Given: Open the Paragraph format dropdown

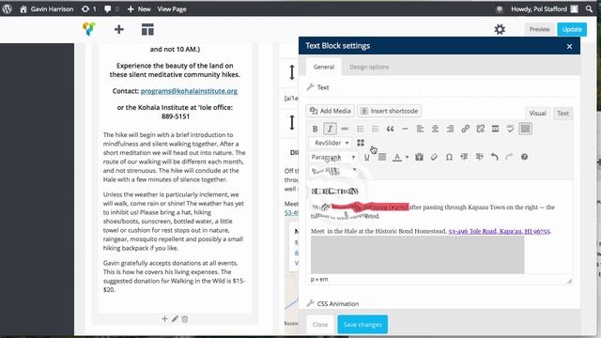Looking at the screenshot, I should [x=333, y=157].
